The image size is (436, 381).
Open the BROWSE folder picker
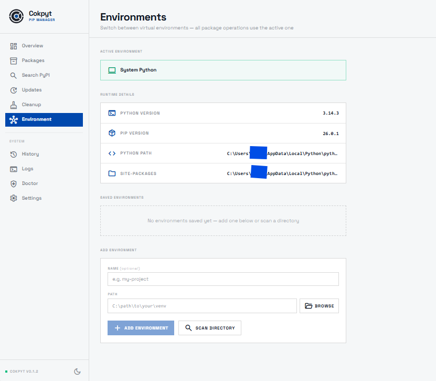[x=319, y=305]
